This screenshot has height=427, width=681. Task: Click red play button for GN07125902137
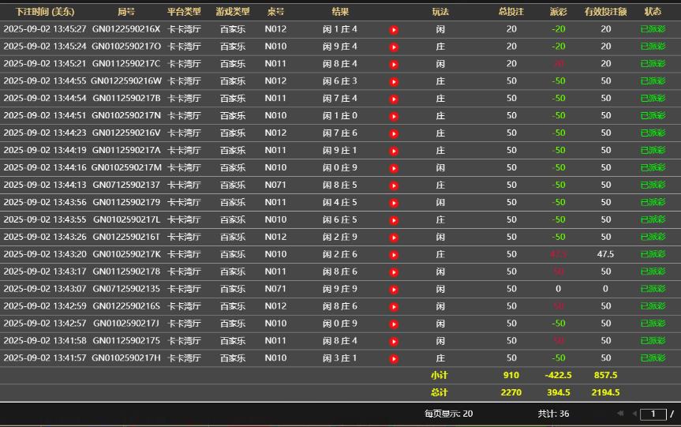[x=394, y=185]
